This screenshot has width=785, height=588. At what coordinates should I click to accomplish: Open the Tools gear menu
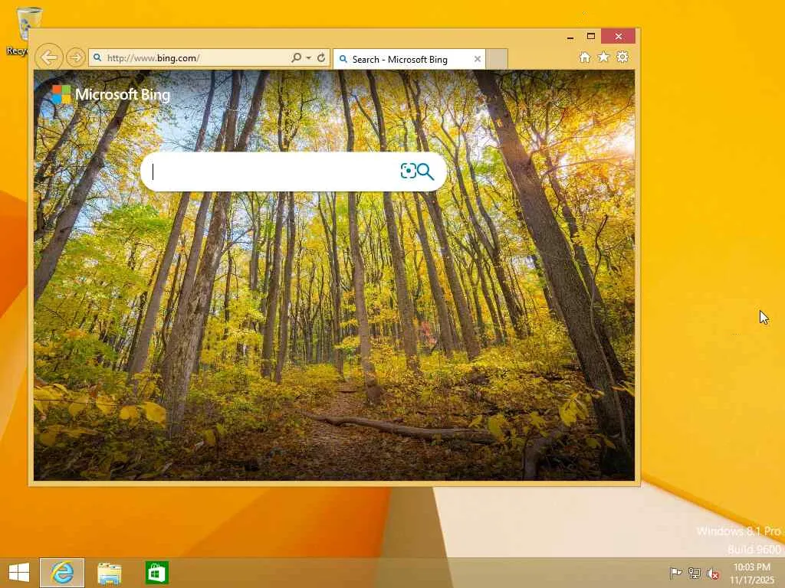point(622,57)
